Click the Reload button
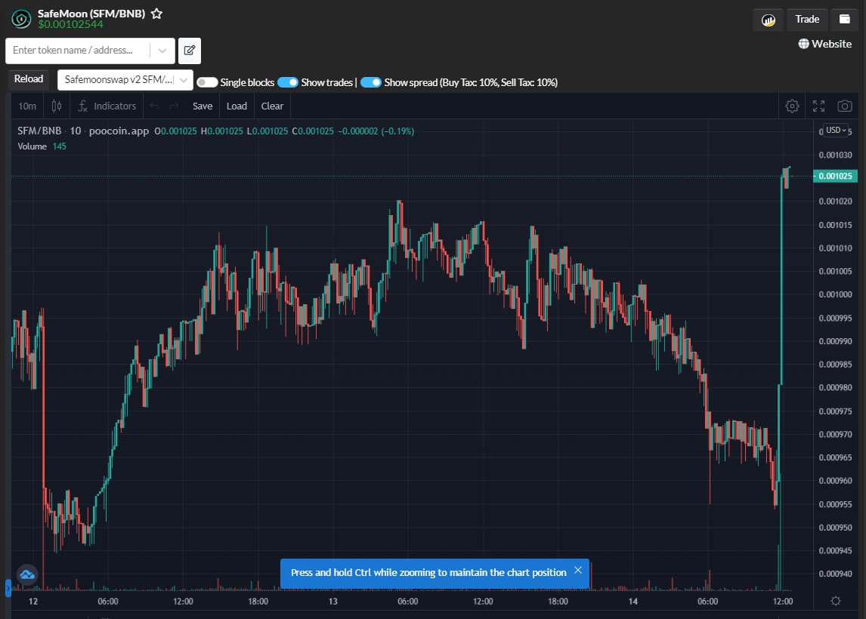Viewport: 866px width, 619px height. (x=29, y=79)
